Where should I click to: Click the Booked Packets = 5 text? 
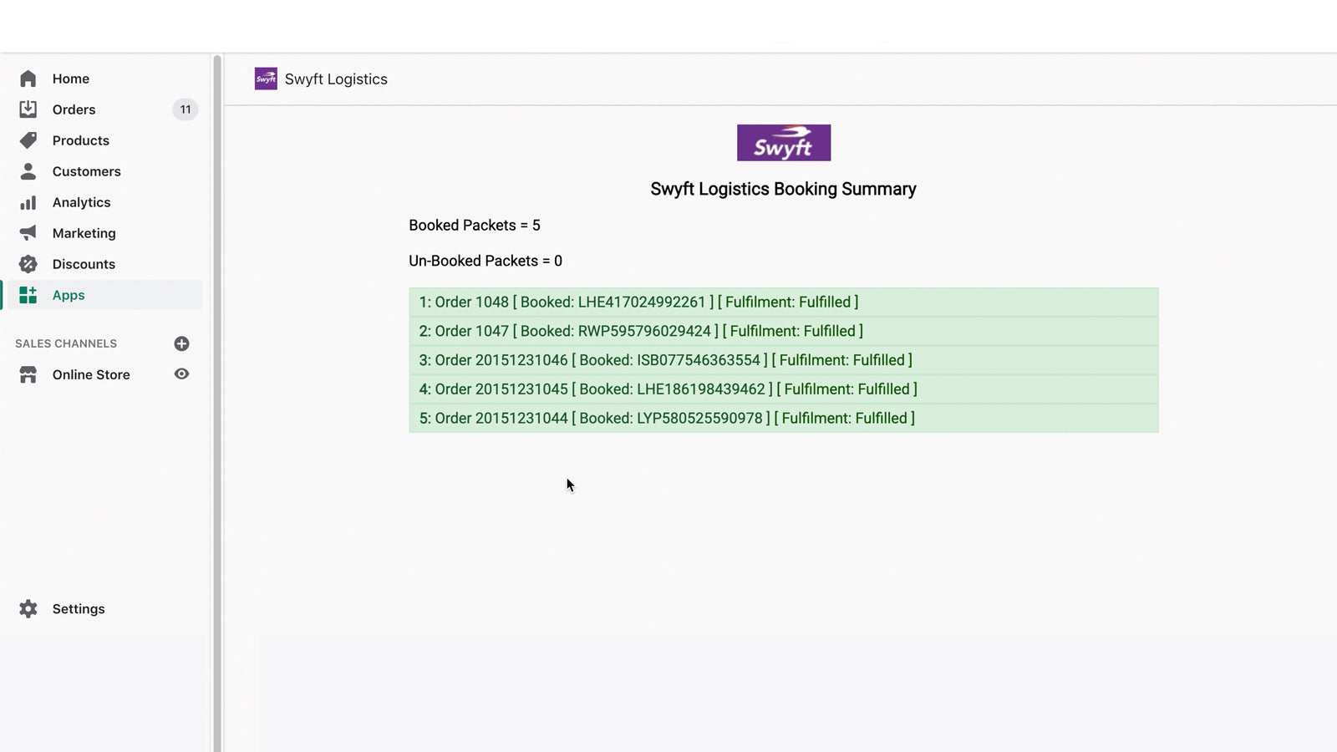[x=475, y=226]
